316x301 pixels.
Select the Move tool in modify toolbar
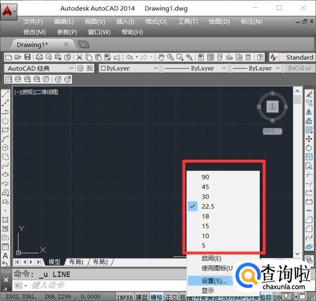click(309, 139)
